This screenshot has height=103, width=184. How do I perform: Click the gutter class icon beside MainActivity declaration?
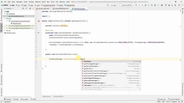pos(39,21)
